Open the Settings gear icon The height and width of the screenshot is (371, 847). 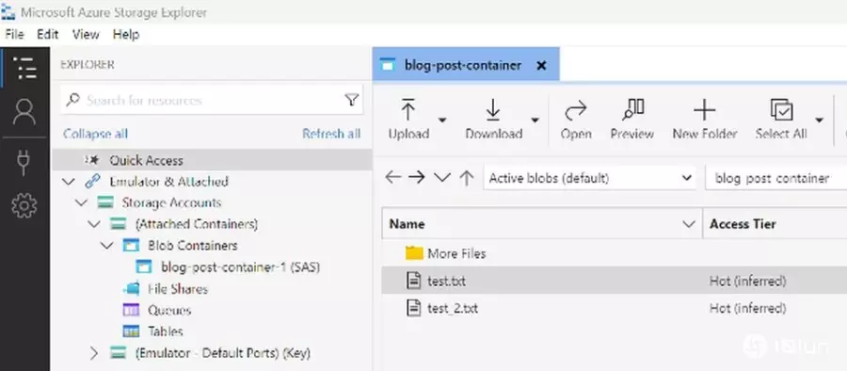[24, 205]
